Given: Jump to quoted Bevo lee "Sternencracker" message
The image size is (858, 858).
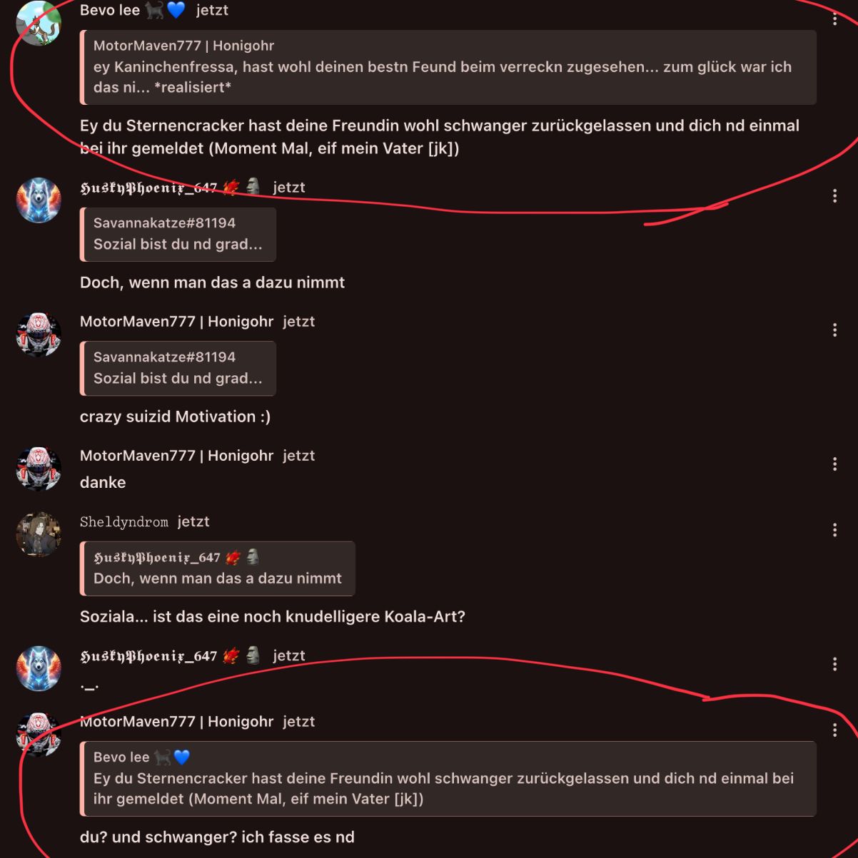Looking at the screenshot, I should [x=448, y=779].
